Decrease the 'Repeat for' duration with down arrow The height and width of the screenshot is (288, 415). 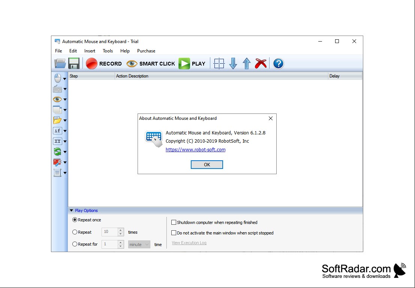(x=120, y=246)
